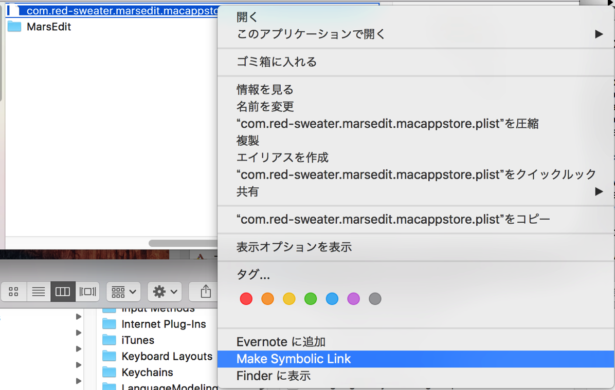Choose Finder に表示

point(416,376)
